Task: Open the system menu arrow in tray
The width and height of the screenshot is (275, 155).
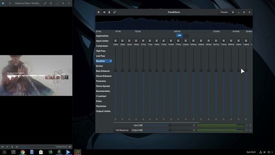Action: (272, 152)
